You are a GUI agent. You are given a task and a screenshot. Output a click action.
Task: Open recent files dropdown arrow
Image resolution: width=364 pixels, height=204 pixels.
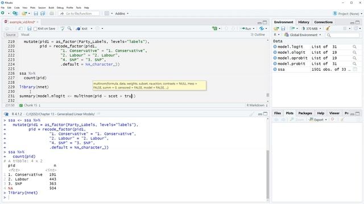click(x=29, y=14)
